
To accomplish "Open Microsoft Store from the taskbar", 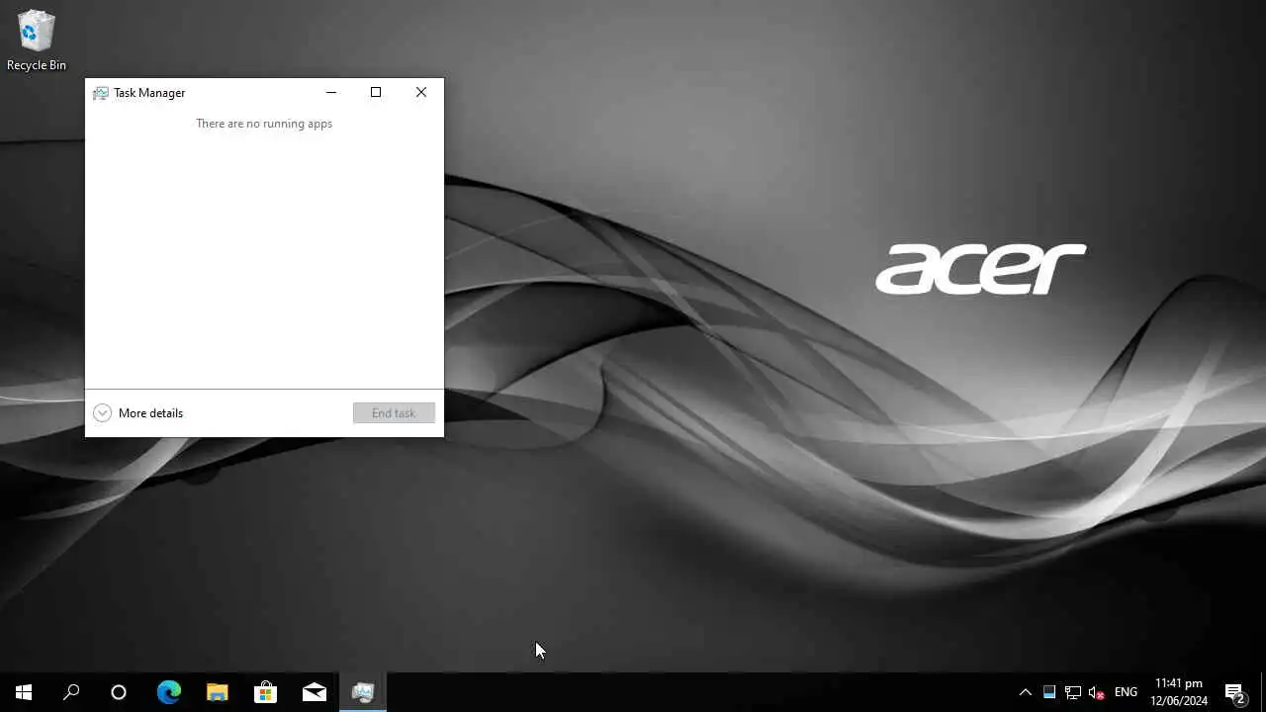I will (x=265, y=692).
